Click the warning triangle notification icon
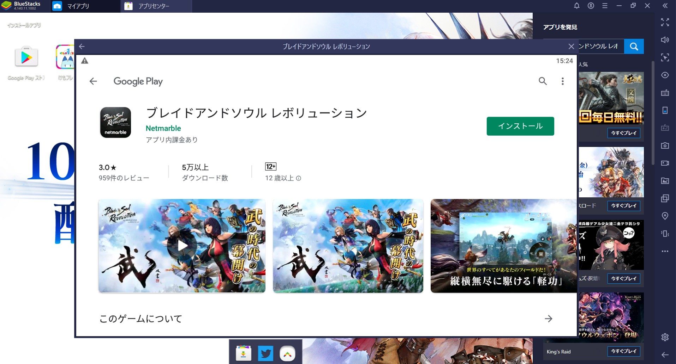This screenshot has width=676, height=364. point(85,61)
